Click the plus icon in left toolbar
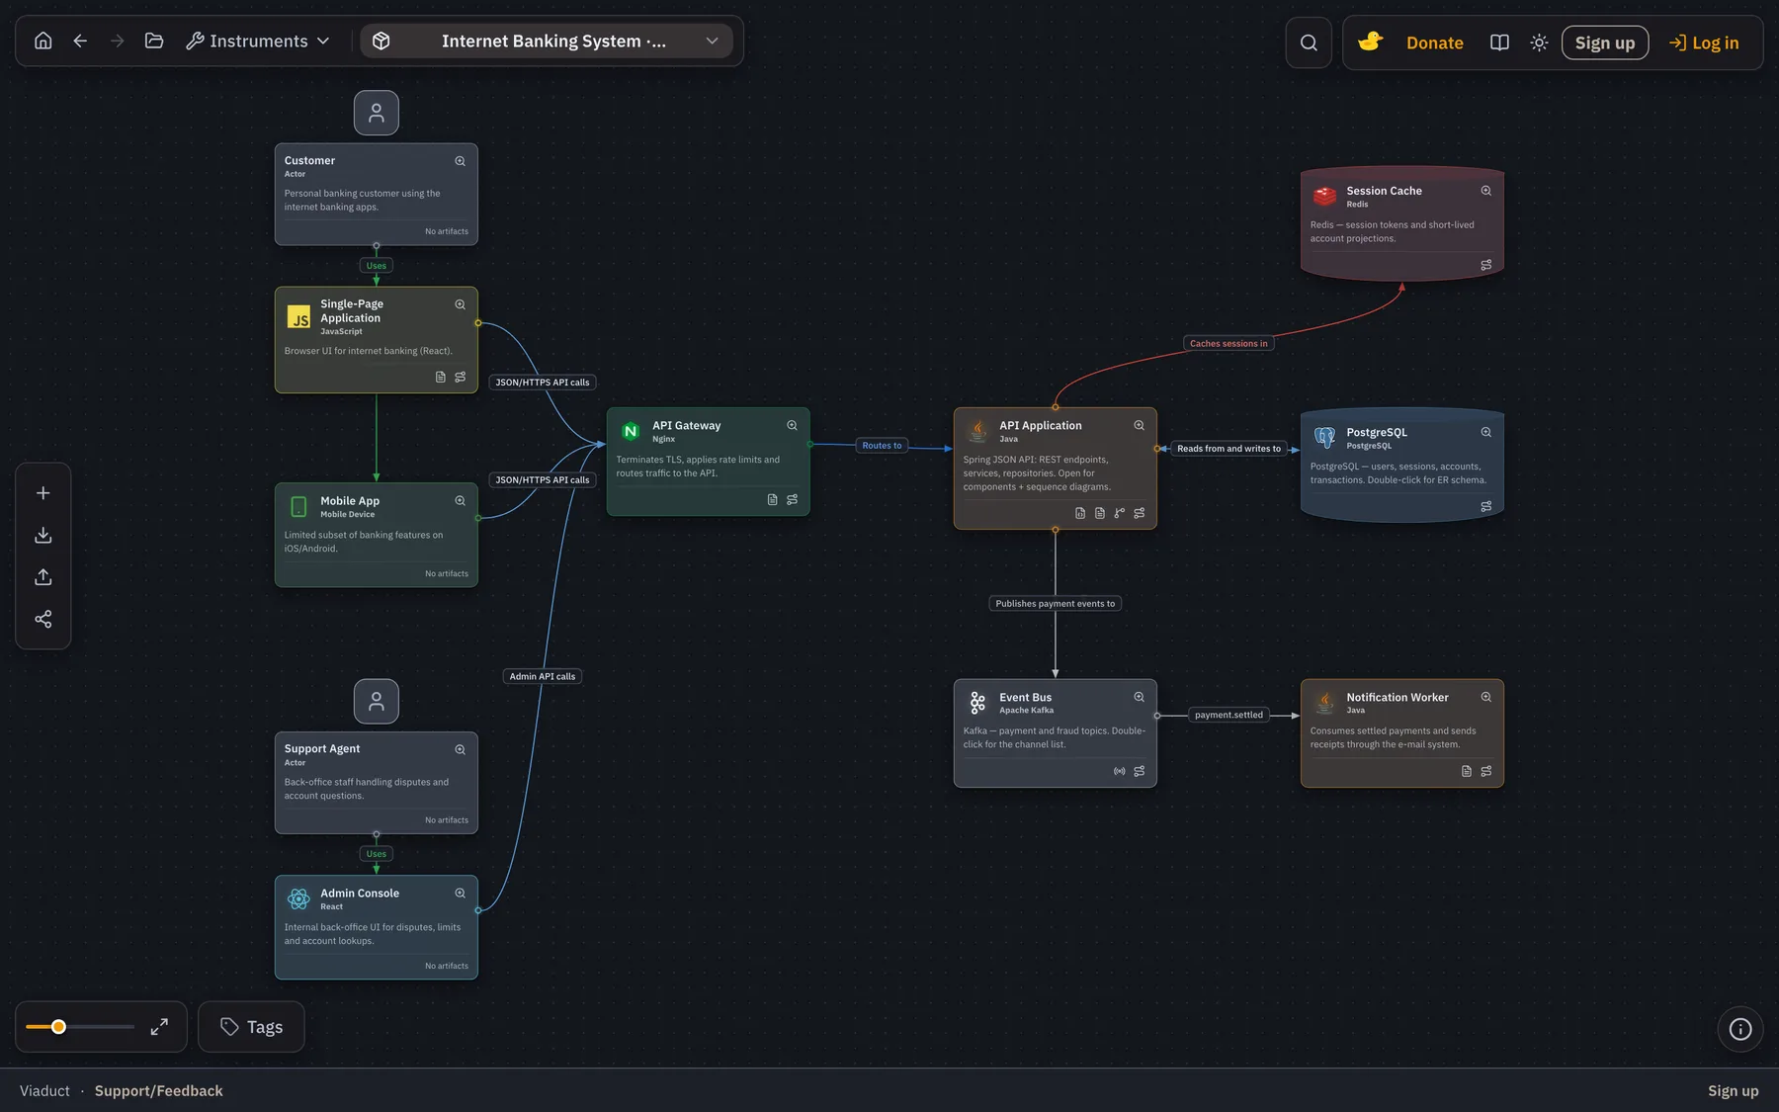Screen dimensions: 1779x1112 [43, 493]
